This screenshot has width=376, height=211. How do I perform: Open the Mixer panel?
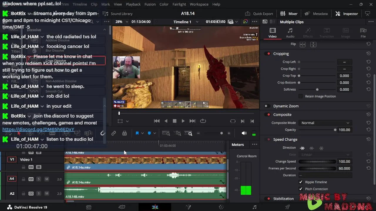coord(289,14)
